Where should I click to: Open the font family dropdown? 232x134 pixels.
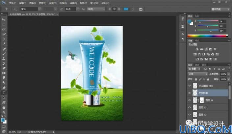pyautogui.click(x=40, y=9)
